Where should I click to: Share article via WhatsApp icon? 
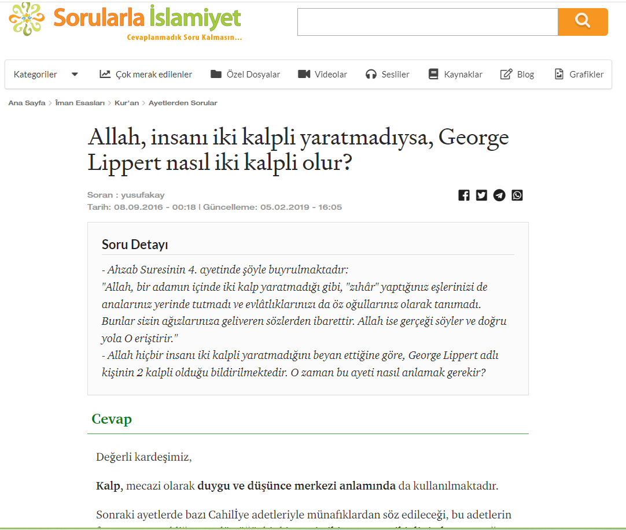[517, 195]
